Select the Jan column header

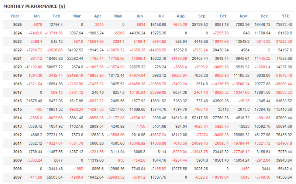(36, 16)
